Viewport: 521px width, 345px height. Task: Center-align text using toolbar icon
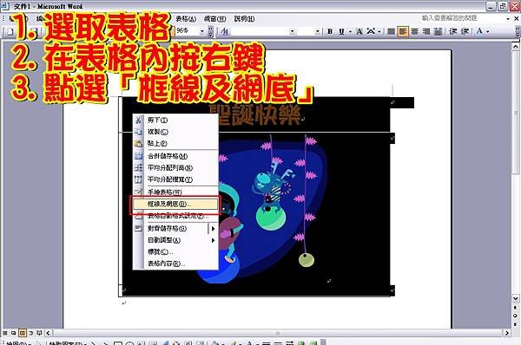(414, 31)
